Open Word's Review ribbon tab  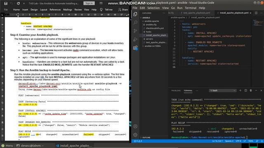click(78, 10)
